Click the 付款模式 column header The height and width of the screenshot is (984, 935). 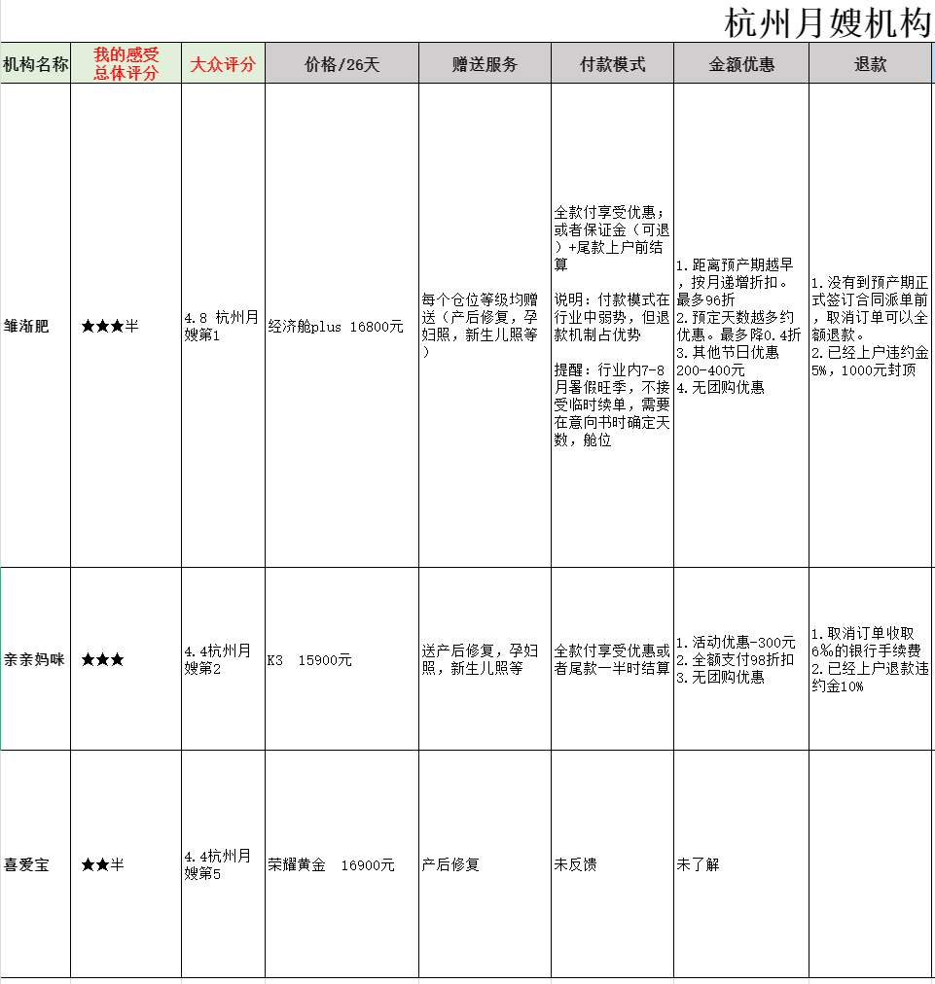click(x=612, y=63)
